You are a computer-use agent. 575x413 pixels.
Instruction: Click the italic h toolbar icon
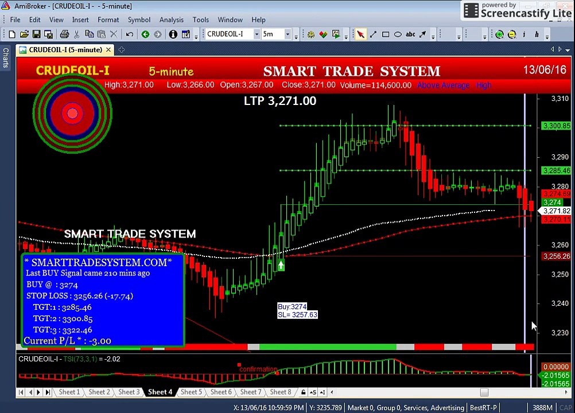[x=537, y=34]
